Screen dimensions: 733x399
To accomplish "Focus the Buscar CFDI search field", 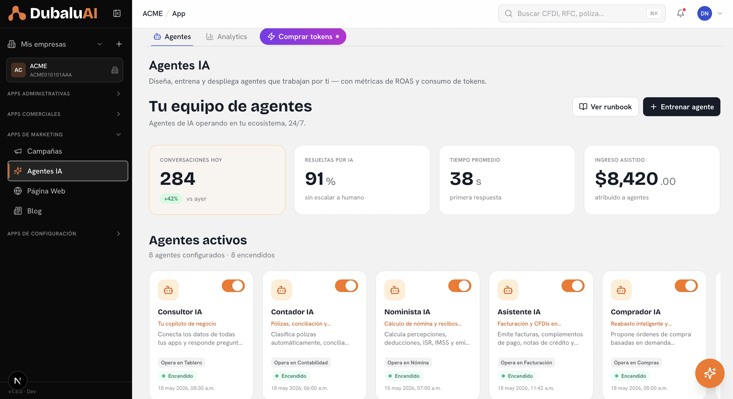I will point(582,13).
